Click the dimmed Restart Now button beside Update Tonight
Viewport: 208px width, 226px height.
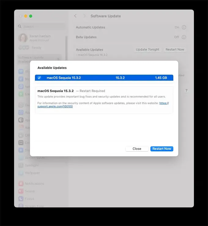[175, 50]
